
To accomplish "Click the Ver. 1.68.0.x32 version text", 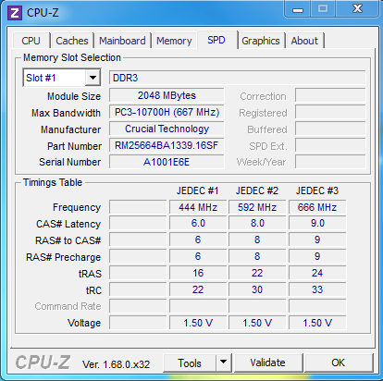I will pos(116,364).
